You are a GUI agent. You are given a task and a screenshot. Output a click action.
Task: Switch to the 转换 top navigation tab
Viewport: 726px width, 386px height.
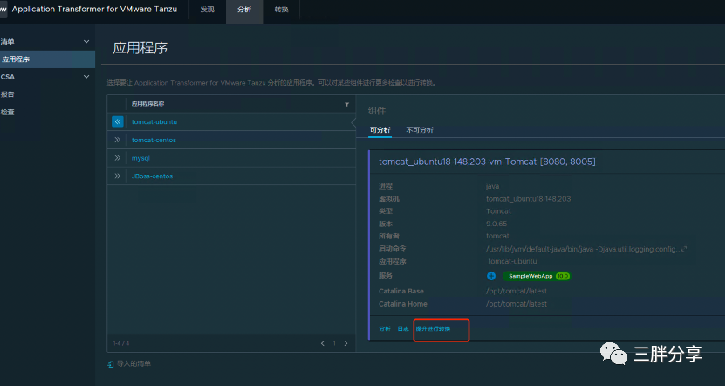pyautogui.click(x=282, y=10)
